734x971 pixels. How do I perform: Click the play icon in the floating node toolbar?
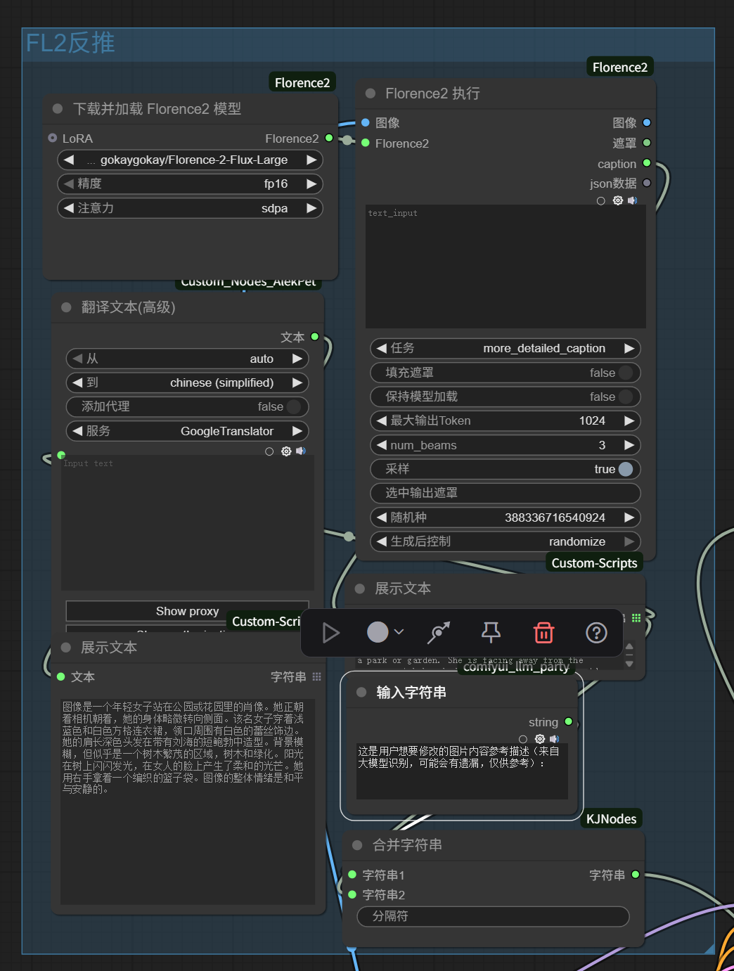330,633
